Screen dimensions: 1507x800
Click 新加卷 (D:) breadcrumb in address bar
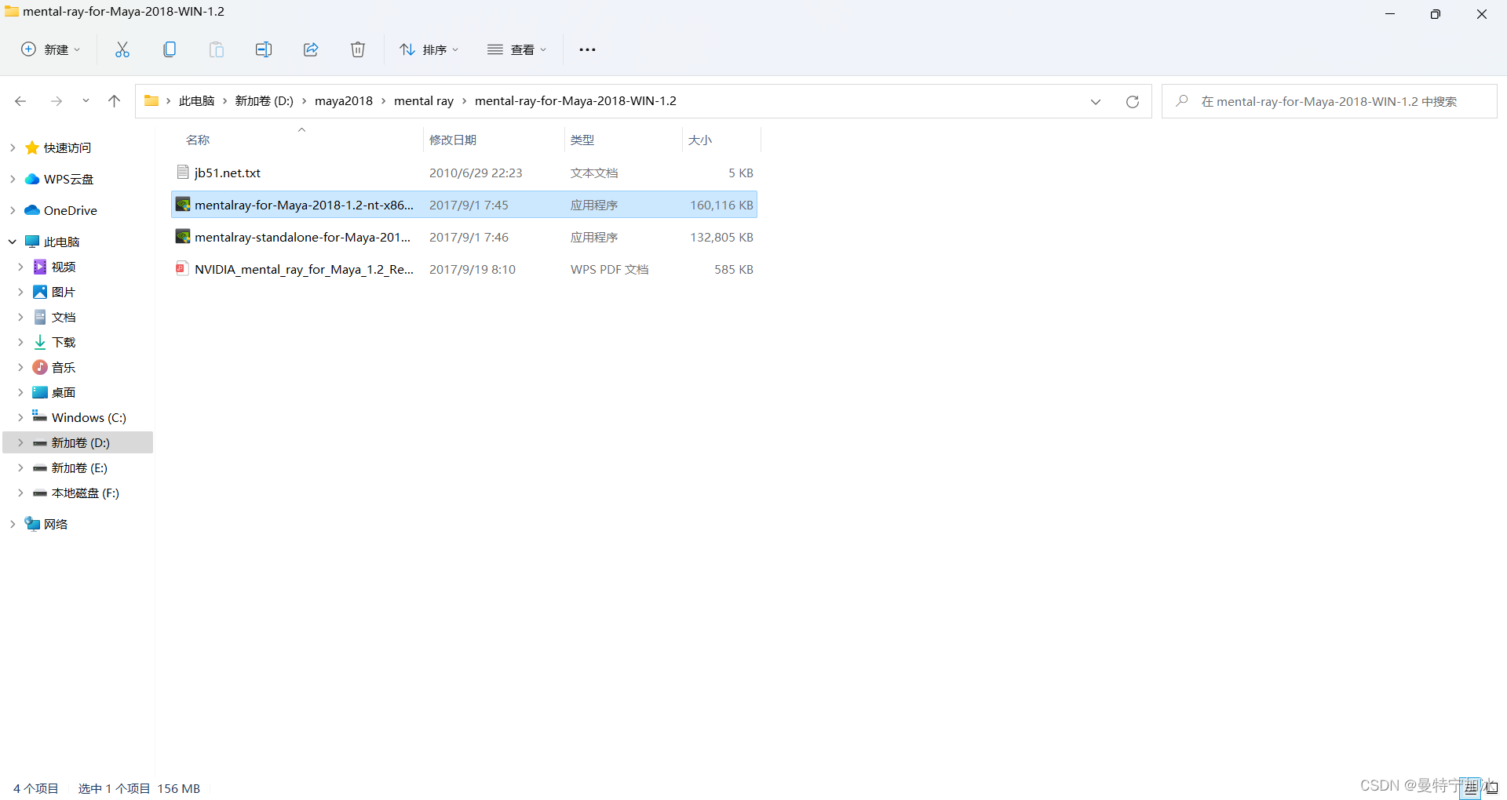click(x=265, y=100)
